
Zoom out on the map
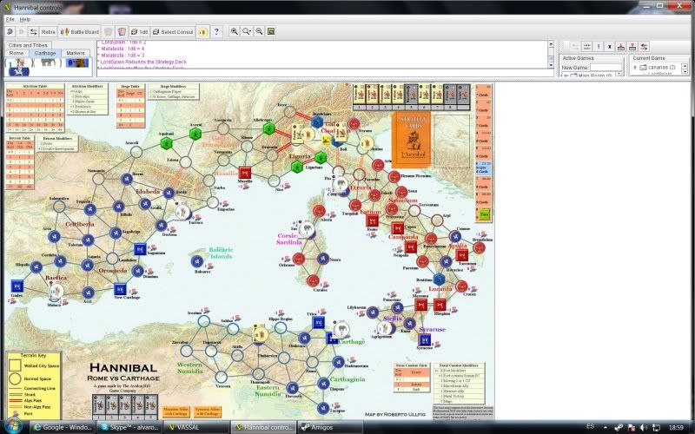[259, 31]
